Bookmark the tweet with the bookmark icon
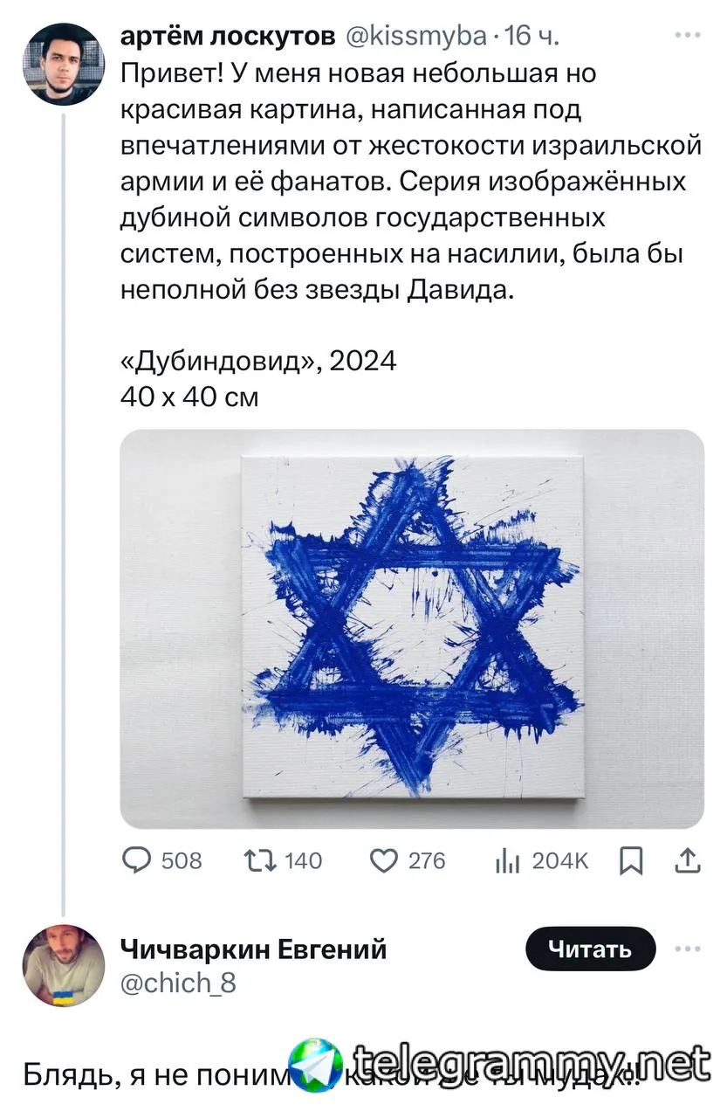Viewport: 727px width, 1118px height. click(630, 862)
